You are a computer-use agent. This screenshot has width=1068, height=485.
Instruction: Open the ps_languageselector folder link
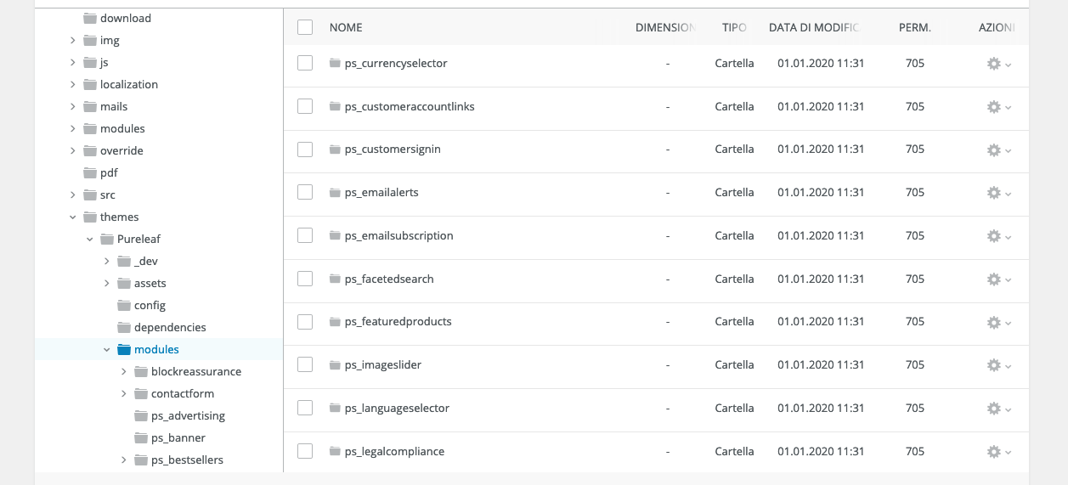click(x=397, y=409)
